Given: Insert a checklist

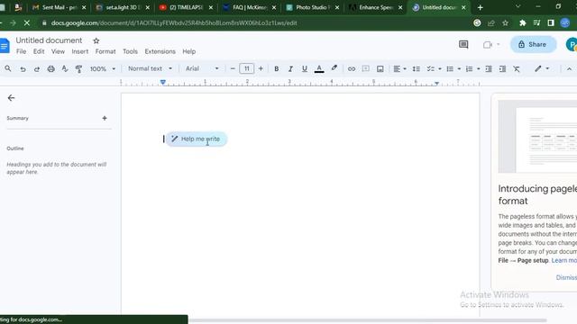Looking at the screenshot, I should pyautogui.click(x=430, y=68).
